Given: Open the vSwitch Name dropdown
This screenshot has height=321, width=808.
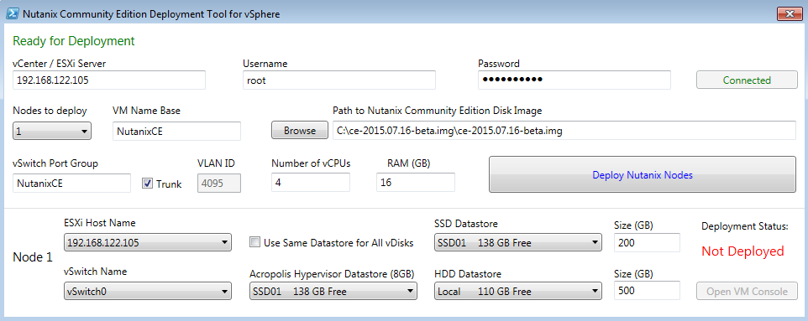Looking at the screenshot, I should pyautogui.click(x=147, y=291).
